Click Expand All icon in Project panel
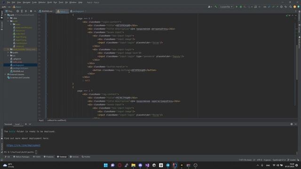Image resolution: width=301 pixels, height=169 pixels. (x=22, y=11)
